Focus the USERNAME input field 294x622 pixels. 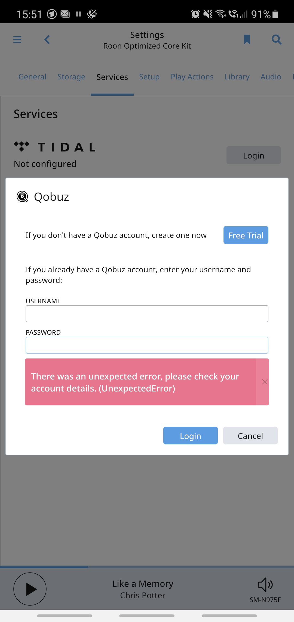[x=147, y=314]
